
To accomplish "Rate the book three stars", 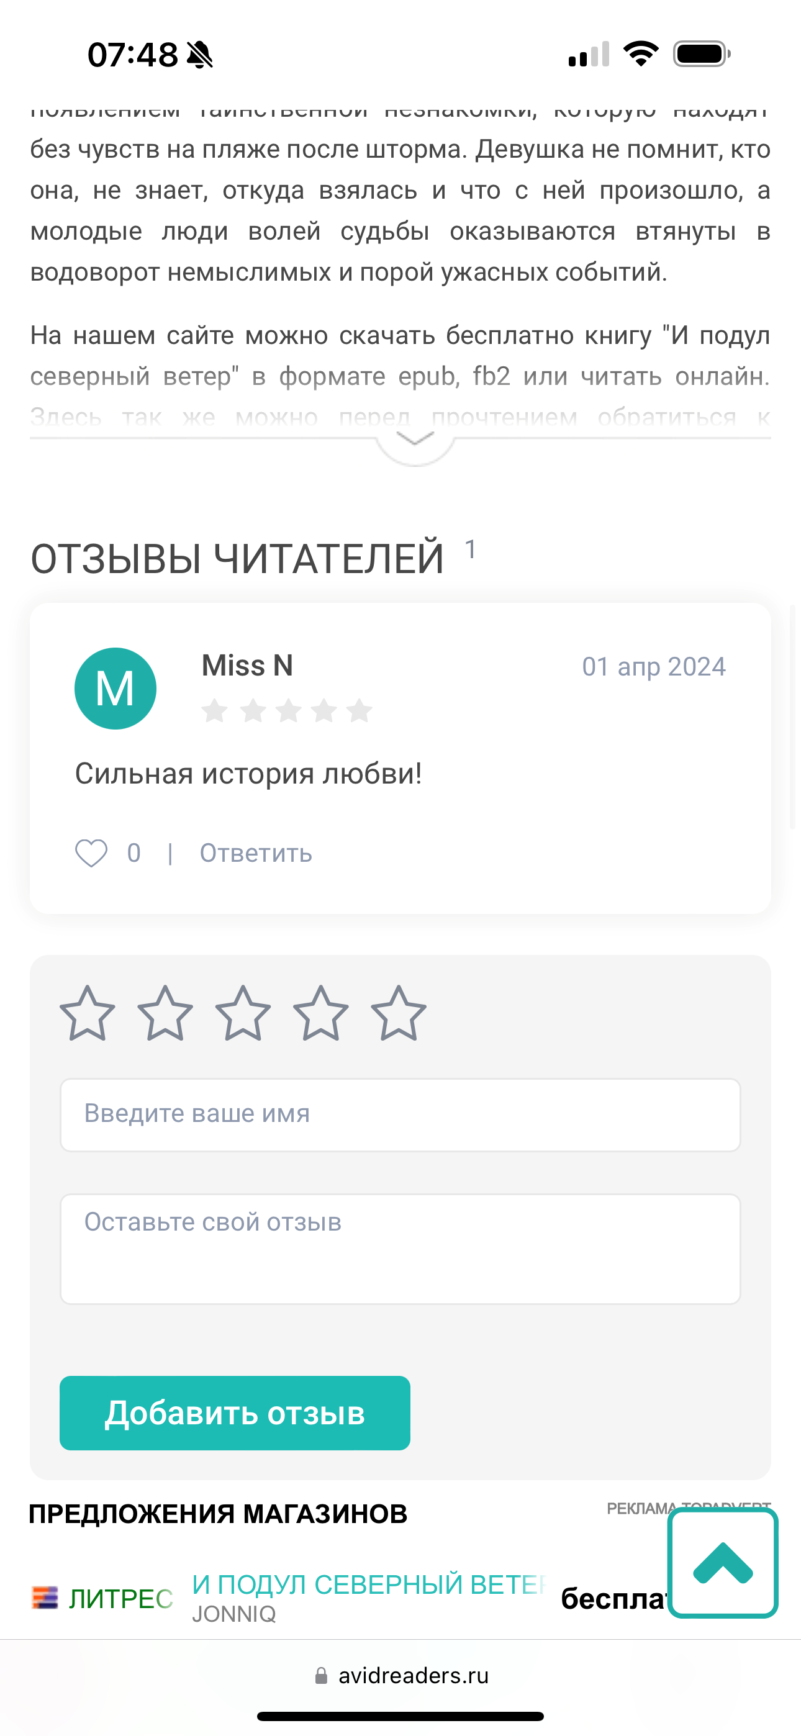I will click(243, 1013).
